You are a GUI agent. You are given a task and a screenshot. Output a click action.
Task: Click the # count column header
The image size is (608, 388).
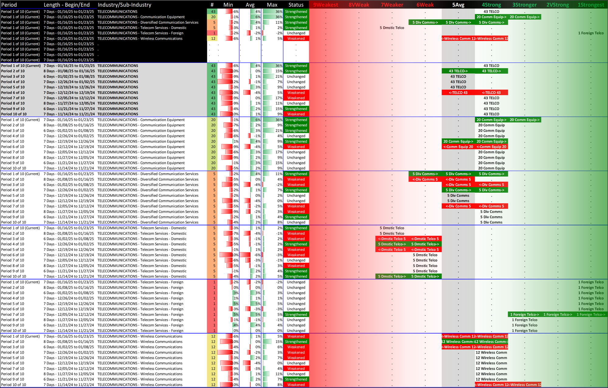click(212, 5)
